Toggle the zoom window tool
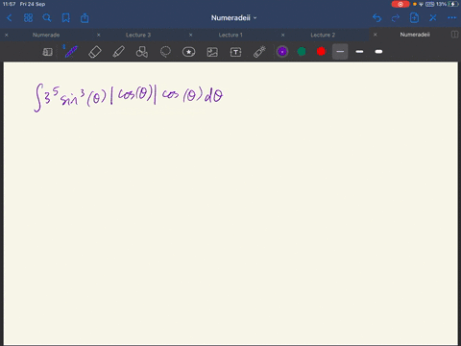 click(x=48, y=52)
